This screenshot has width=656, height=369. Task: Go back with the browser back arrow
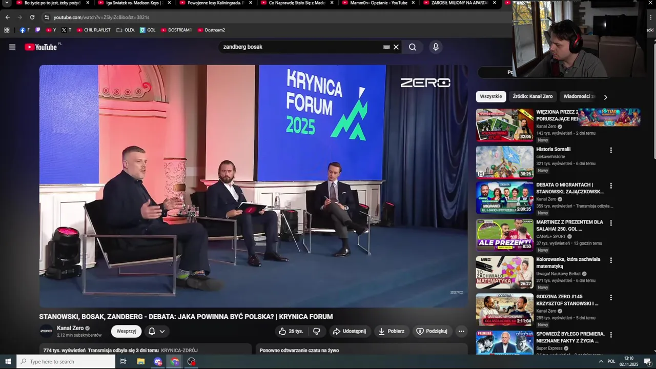click(x=7, y=17)
